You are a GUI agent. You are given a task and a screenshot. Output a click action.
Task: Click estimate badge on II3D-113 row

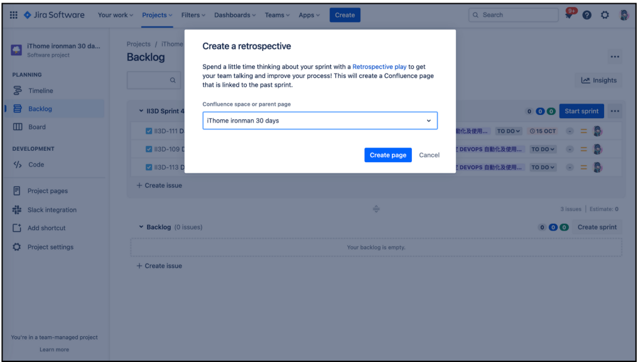tap(570, 167)
